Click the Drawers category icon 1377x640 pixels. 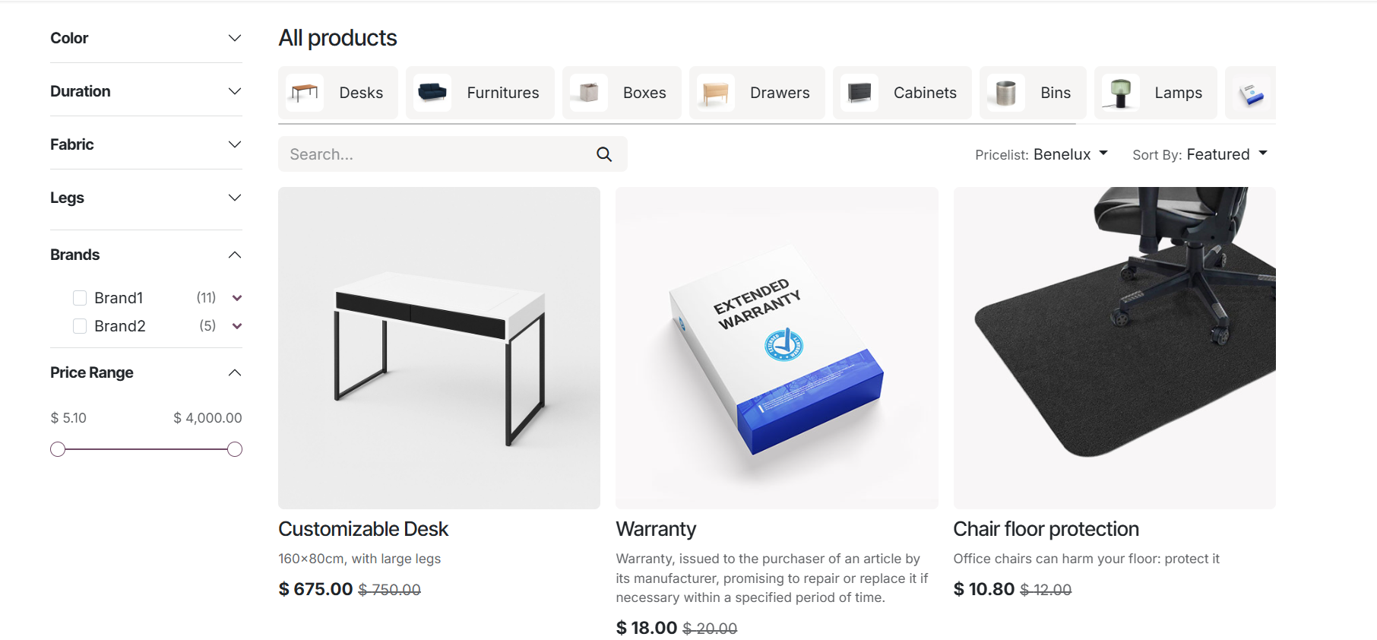click(x=715, y=93)
